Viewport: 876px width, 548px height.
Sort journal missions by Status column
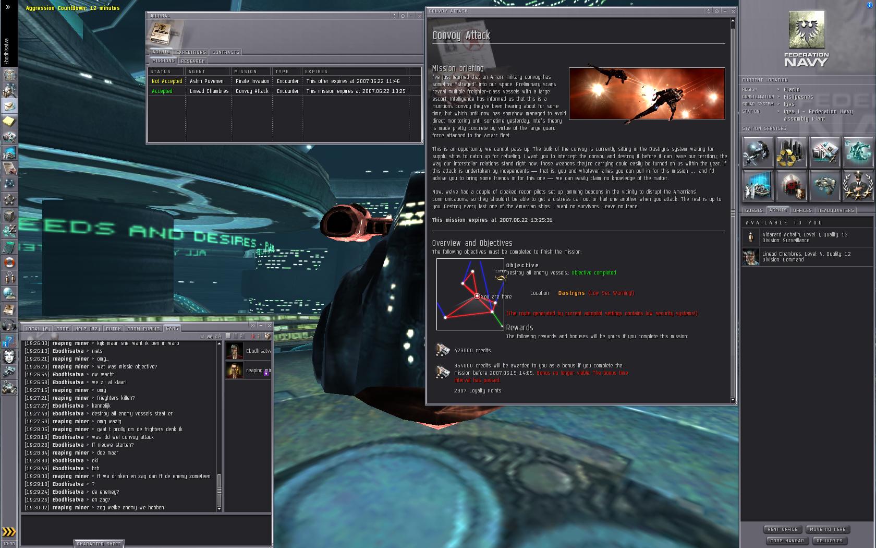tap(166, 72)
